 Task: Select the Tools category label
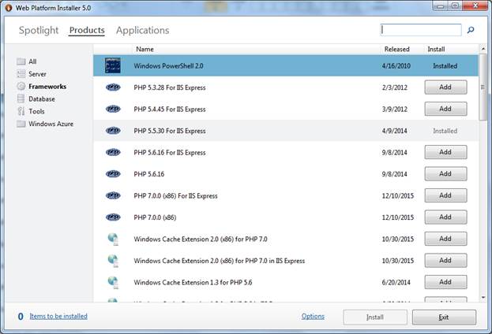[x=36, y=111]
